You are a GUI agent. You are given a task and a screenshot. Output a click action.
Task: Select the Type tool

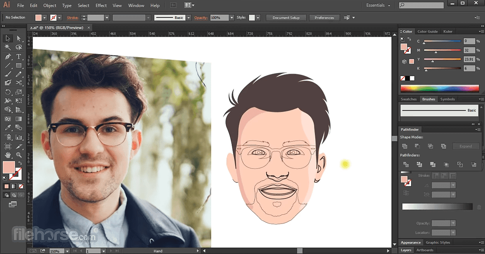point(19,57)
